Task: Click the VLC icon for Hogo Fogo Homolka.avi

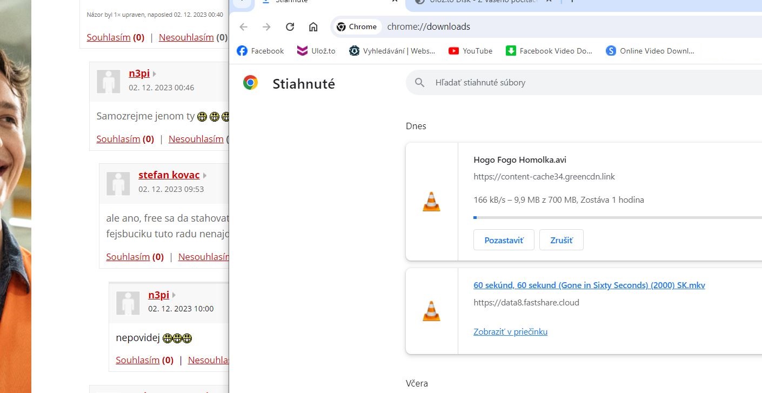Action: click(431, 202)
